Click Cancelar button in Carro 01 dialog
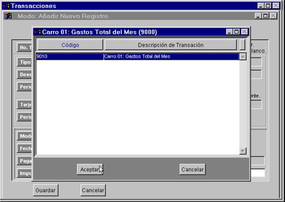 193,169
